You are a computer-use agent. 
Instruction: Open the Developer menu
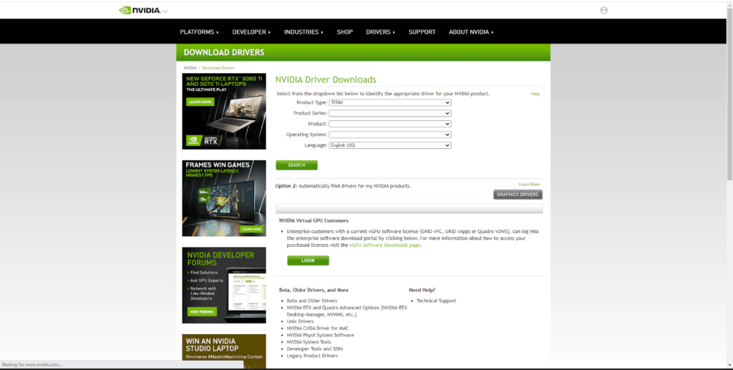click(251, 31)
